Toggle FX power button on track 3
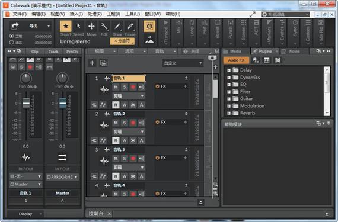Viewport: 338px width, 222px height. click(x=157, y=158)
